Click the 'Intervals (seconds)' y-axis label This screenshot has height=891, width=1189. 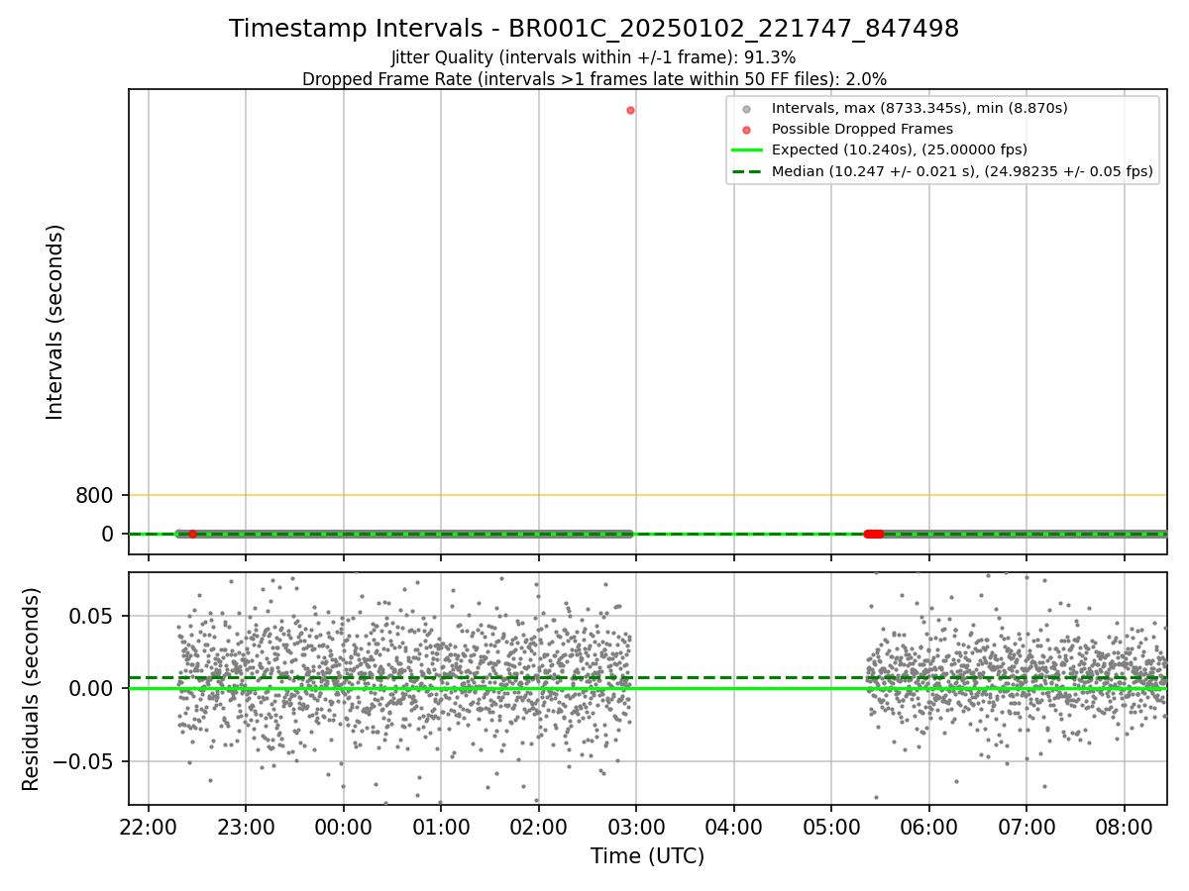[x=55, y=322]
